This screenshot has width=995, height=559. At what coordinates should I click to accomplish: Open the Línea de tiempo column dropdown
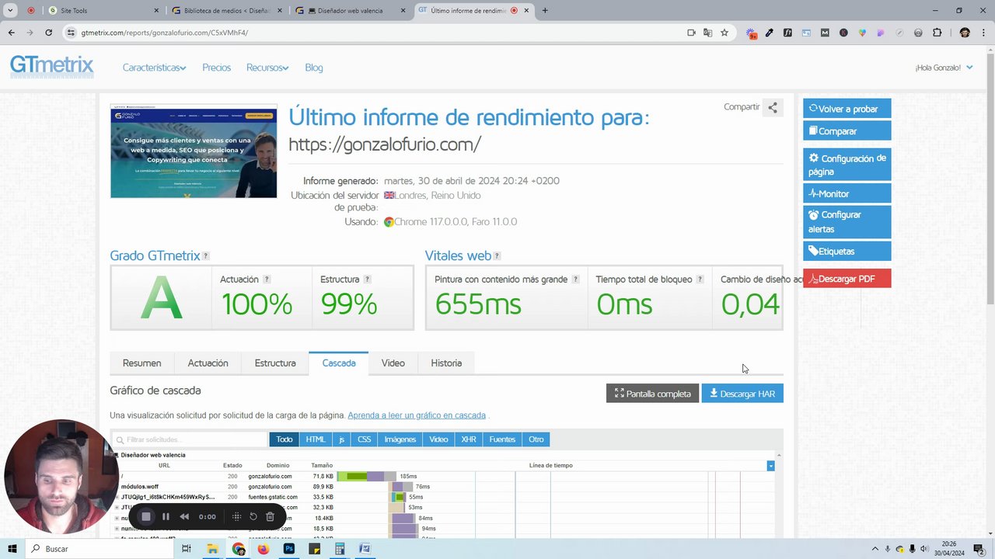coord(770,466)
